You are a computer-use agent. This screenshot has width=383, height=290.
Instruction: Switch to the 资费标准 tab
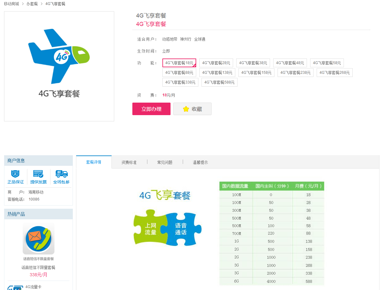pyautogui.click(x=129, y=162)
